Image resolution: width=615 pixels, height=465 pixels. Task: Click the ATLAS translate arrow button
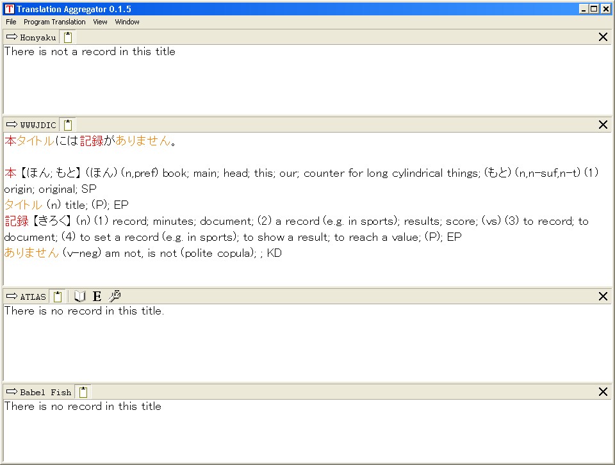pyautogui.click(x=12, y=297)
